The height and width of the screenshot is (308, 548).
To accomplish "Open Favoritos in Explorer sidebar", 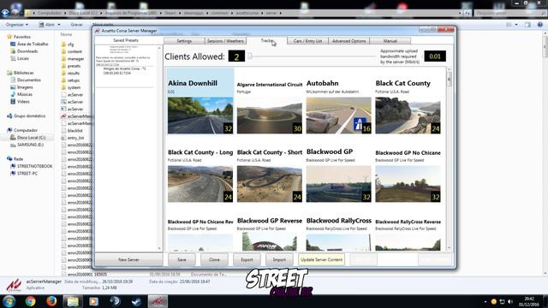I will pyautogui.click(x=21, y=37).
